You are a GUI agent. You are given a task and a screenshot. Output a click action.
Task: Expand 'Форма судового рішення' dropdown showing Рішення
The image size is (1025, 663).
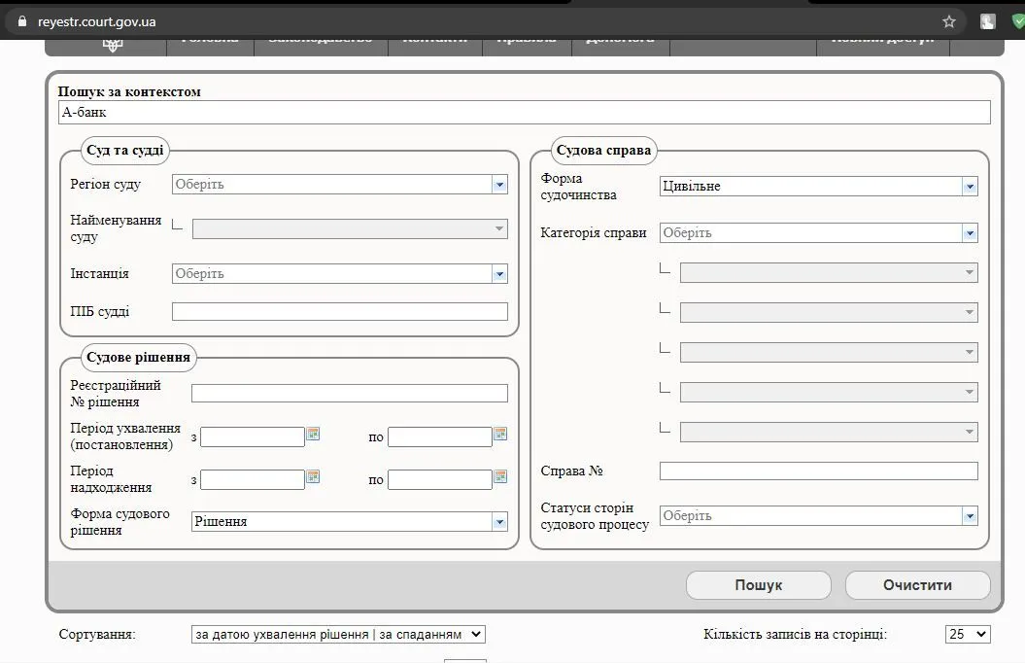(499, 522)
